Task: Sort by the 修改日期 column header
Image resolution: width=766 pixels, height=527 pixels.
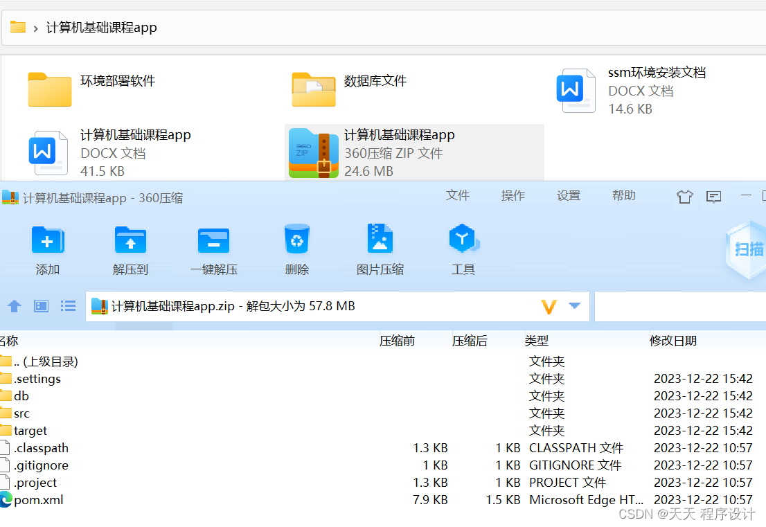Action: tap(673, 341)
